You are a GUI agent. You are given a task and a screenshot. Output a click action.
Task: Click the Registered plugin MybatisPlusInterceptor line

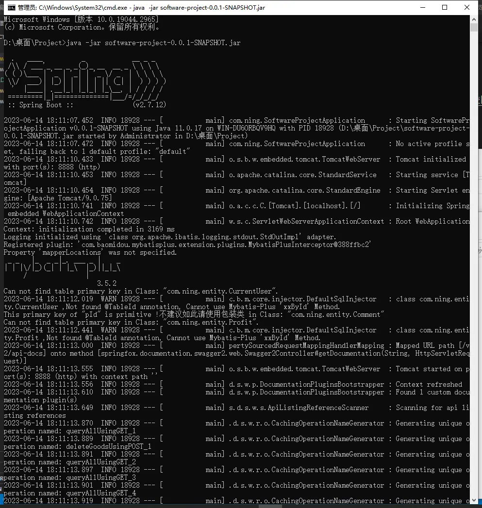[x=187, y=245]
